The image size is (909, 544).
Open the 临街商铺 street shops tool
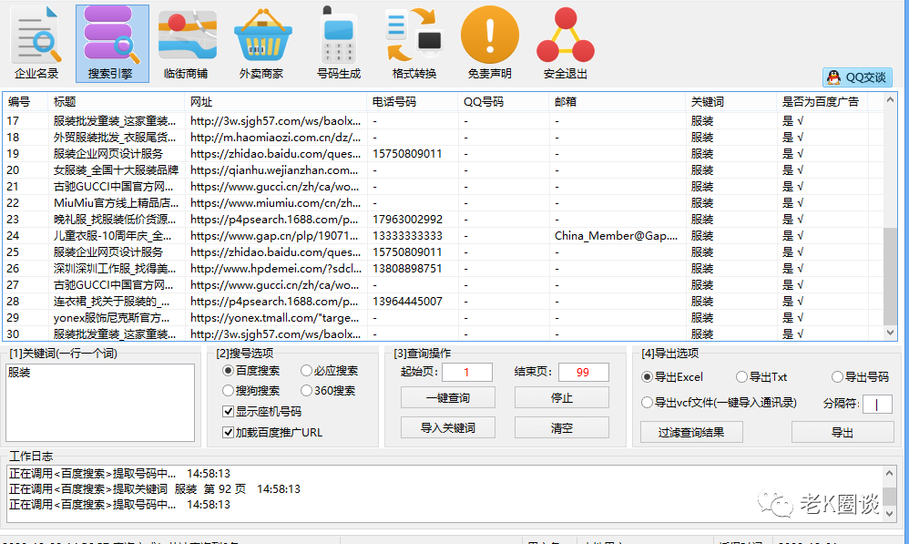[x=187, y=36]
